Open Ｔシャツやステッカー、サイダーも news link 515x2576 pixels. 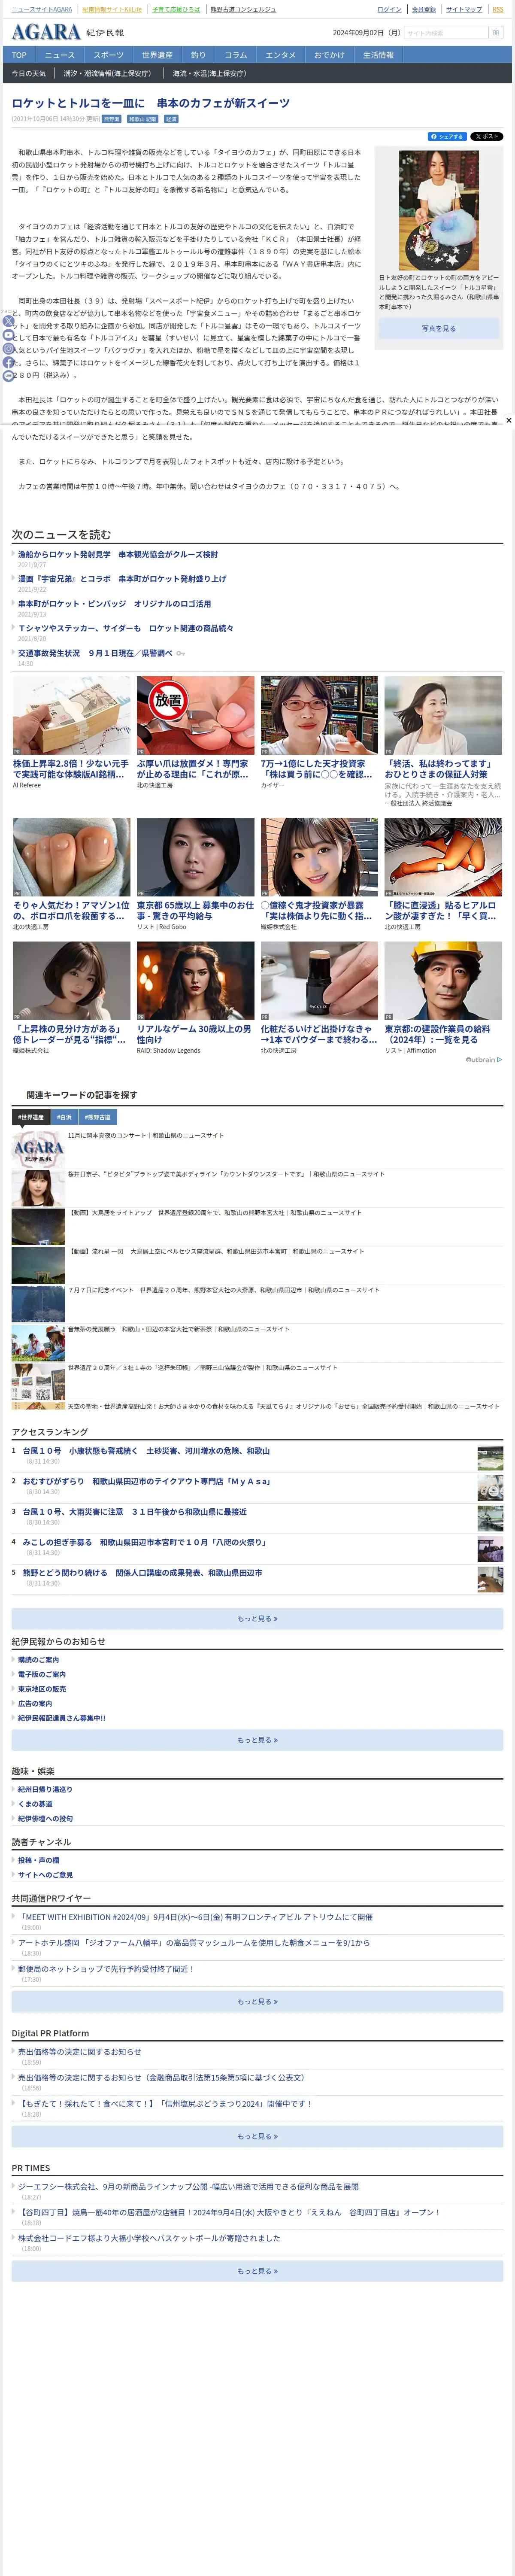click(x=126, y=628)
